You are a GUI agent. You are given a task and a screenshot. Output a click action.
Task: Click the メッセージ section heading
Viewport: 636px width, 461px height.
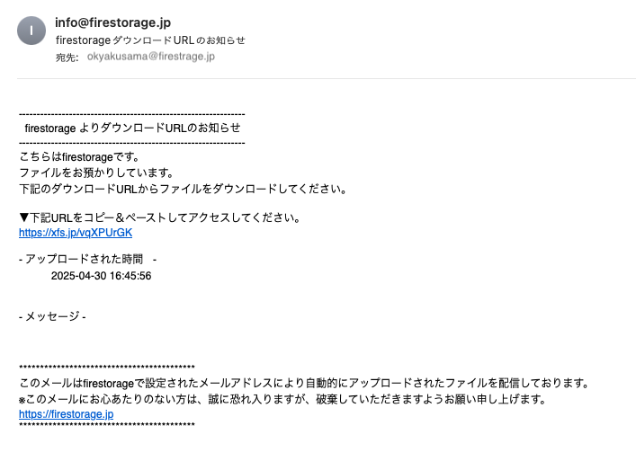[x=52, y=316]
